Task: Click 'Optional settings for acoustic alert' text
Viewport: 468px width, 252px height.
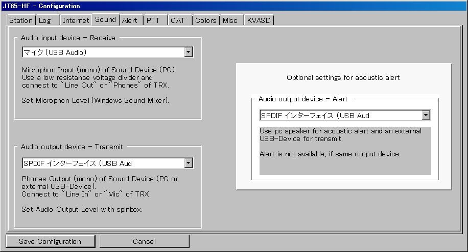Action: point(343,78)
